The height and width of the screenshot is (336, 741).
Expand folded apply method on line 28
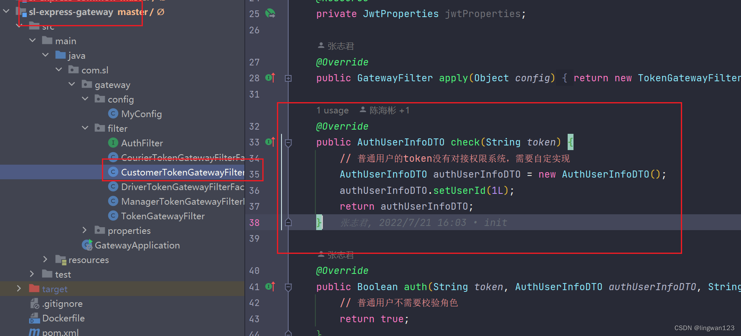(x=288, y=78)
